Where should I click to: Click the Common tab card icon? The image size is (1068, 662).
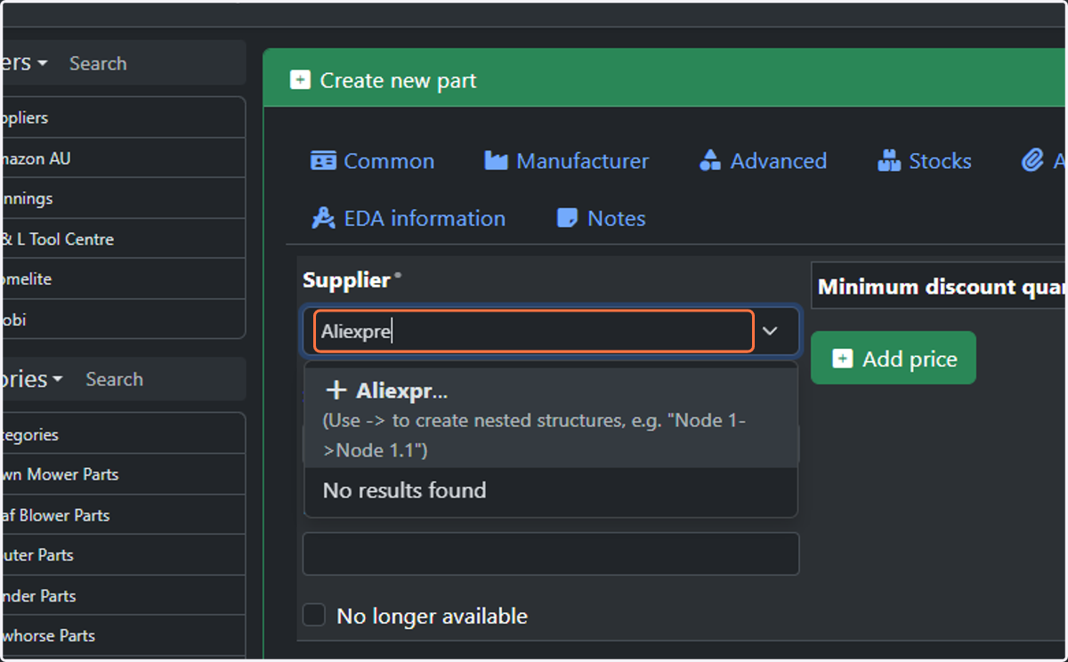[x=323, y=161]
